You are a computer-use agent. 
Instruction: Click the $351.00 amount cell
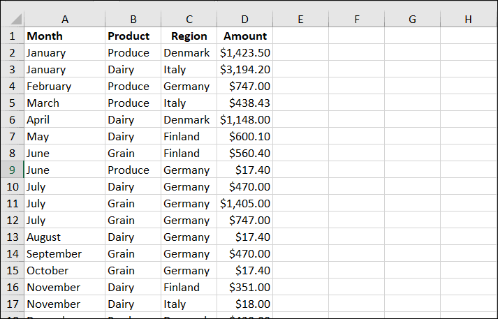coord(245,287)
